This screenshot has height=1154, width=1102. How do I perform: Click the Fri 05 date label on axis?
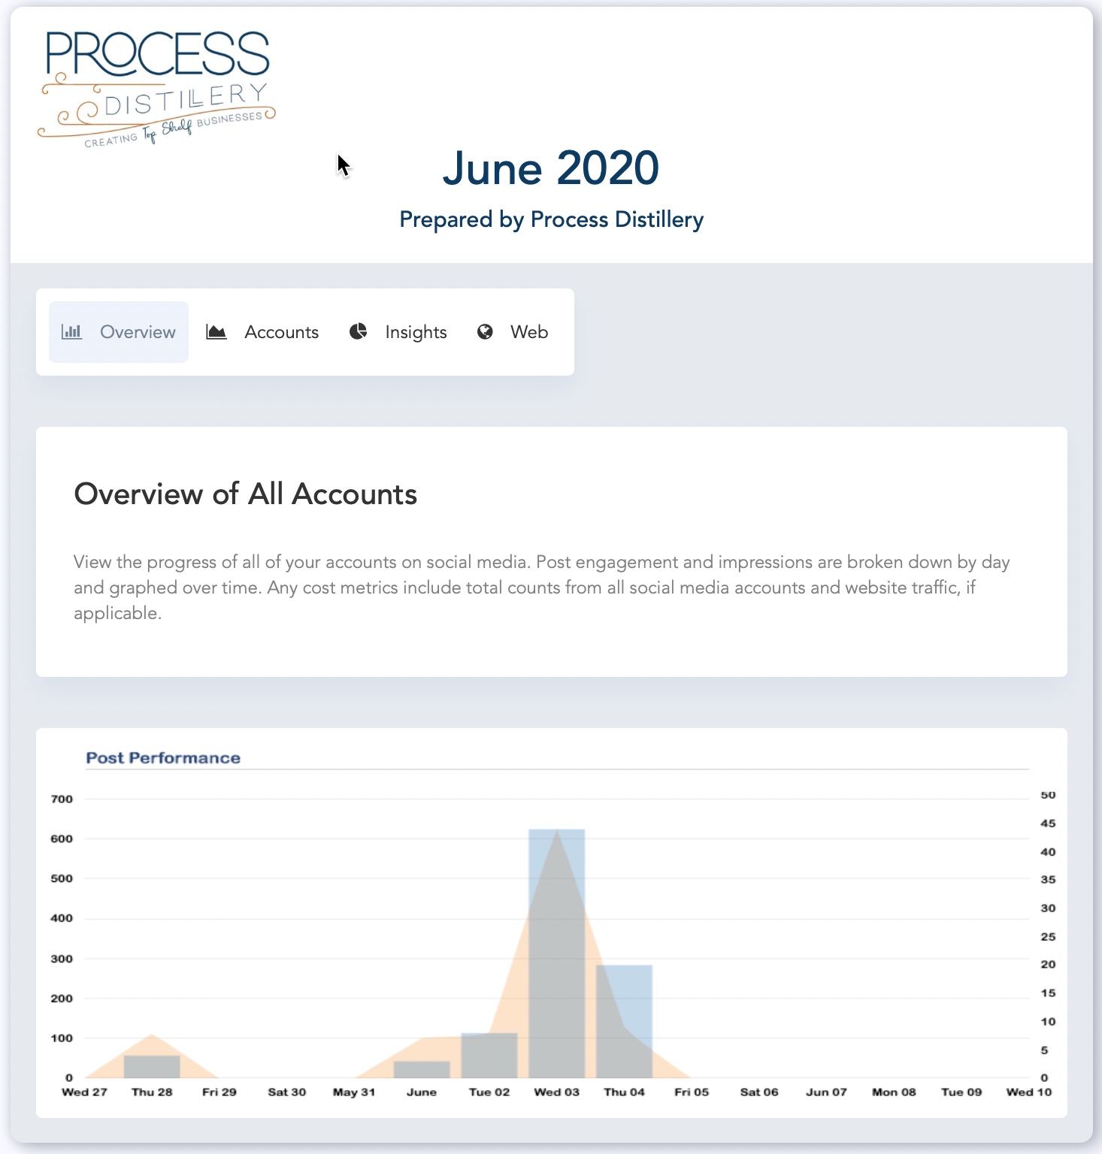pyautogui.click(x=692, y=1092)
